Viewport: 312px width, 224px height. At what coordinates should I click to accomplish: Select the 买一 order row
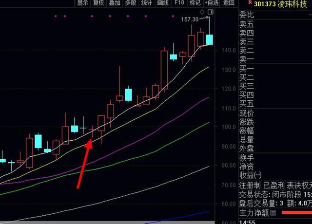(275, 69)
